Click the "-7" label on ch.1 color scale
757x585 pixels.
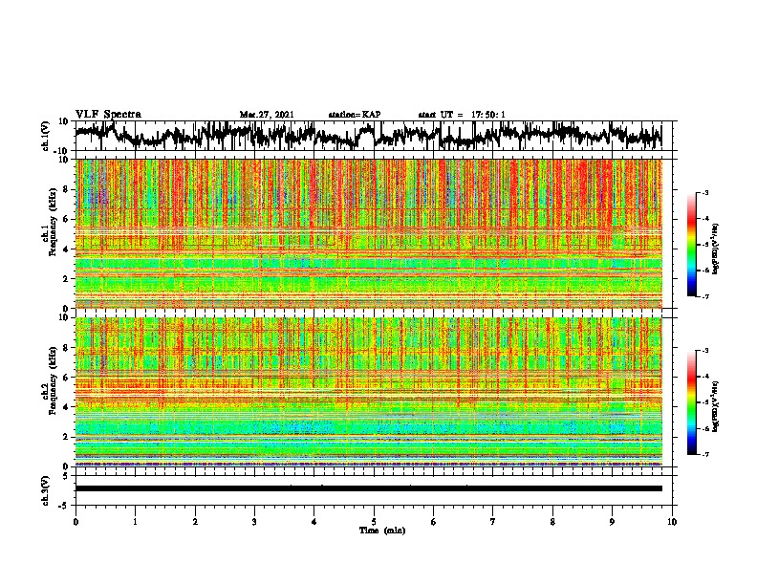pyautogui.click(x=705, y=296)
